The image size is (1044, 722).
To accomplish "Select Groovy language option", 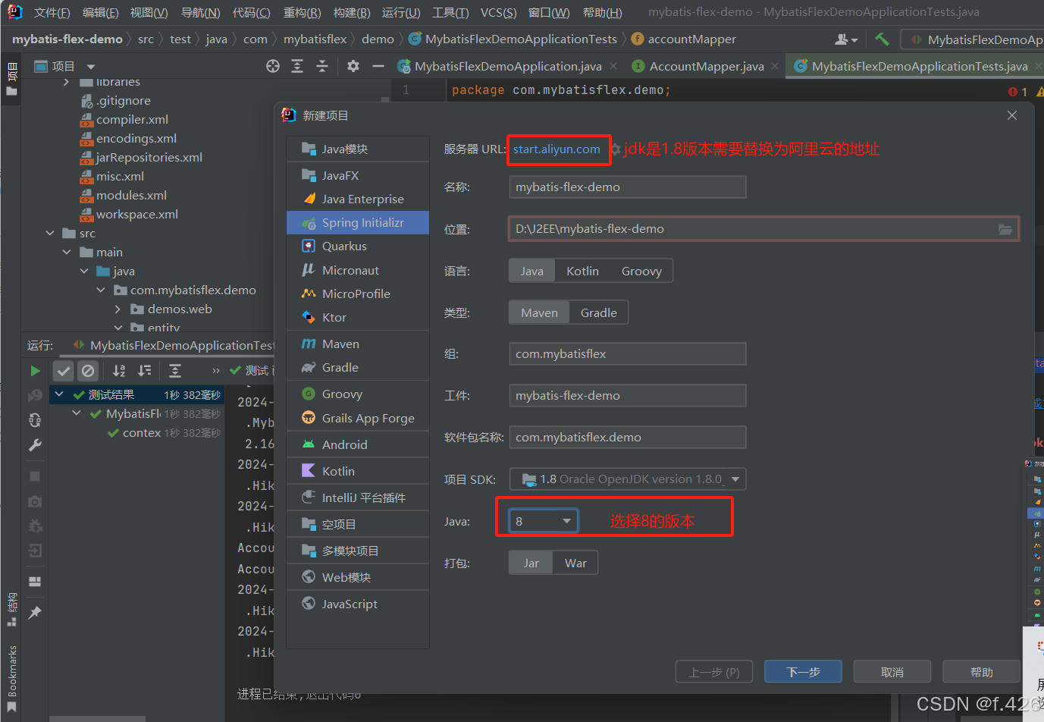I will click(641, 271).
